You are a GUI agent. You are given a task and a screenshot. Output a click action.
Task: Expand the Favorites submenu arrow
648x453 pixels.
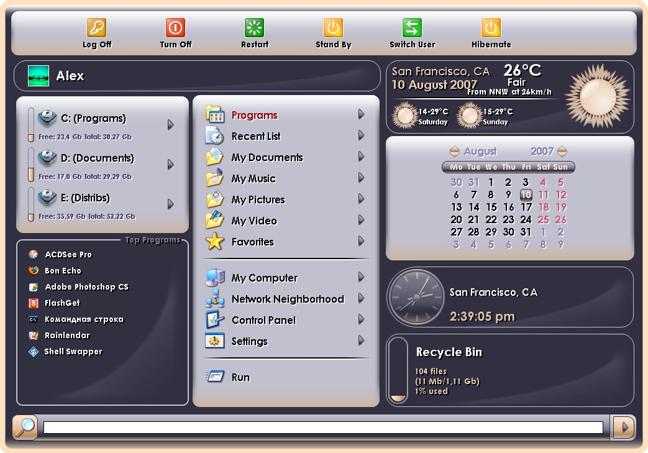pos(361,240)
